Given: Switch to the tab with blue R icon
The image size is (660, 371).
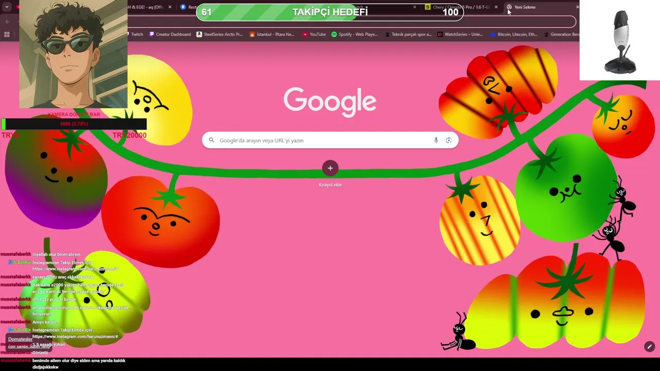Looking at the screenshot, I should pos(188,7).
